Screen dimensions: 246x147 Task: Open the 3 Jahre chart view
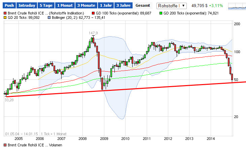(123, 5)
